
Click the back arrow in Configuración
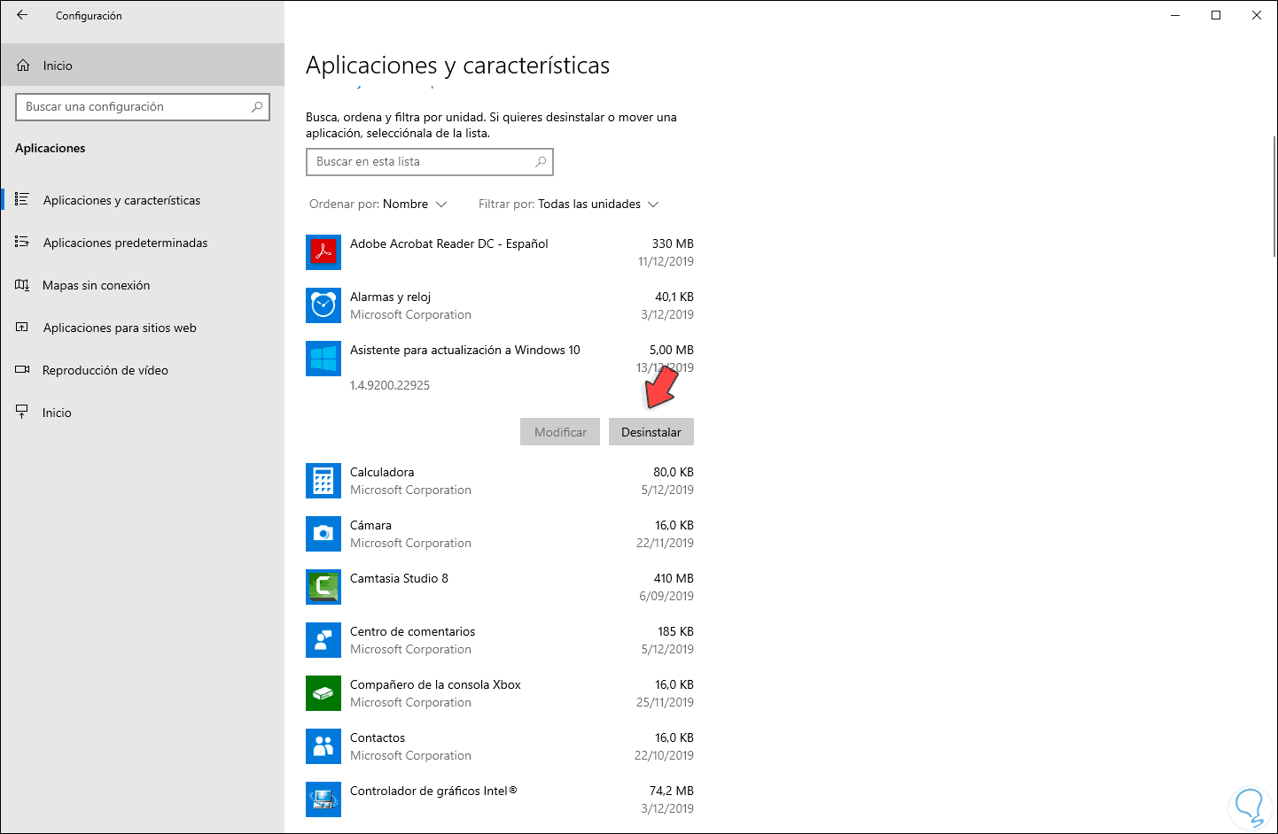coord(22,15)
